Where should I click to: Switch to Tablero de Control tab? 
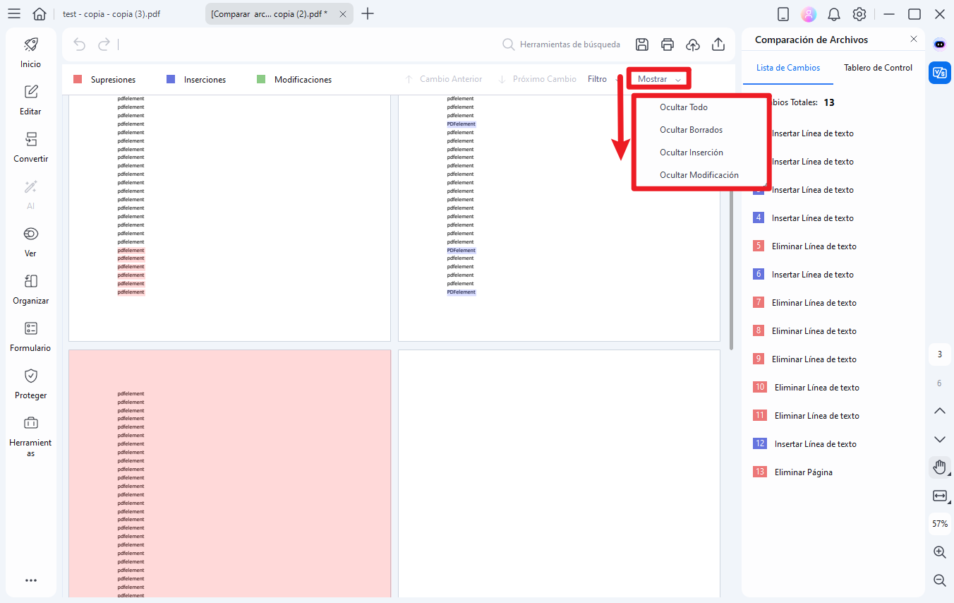pos(878,68)
